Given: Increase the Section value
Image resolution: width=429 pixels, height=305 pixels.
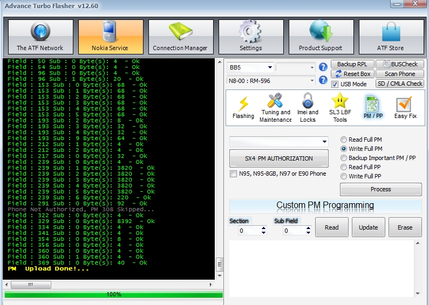Looking at the screenshot, I should click(x=263, y=228).
